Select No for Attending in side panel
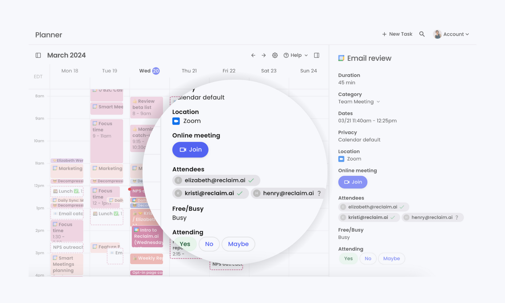The image size is (505, 303). (368, 259)
